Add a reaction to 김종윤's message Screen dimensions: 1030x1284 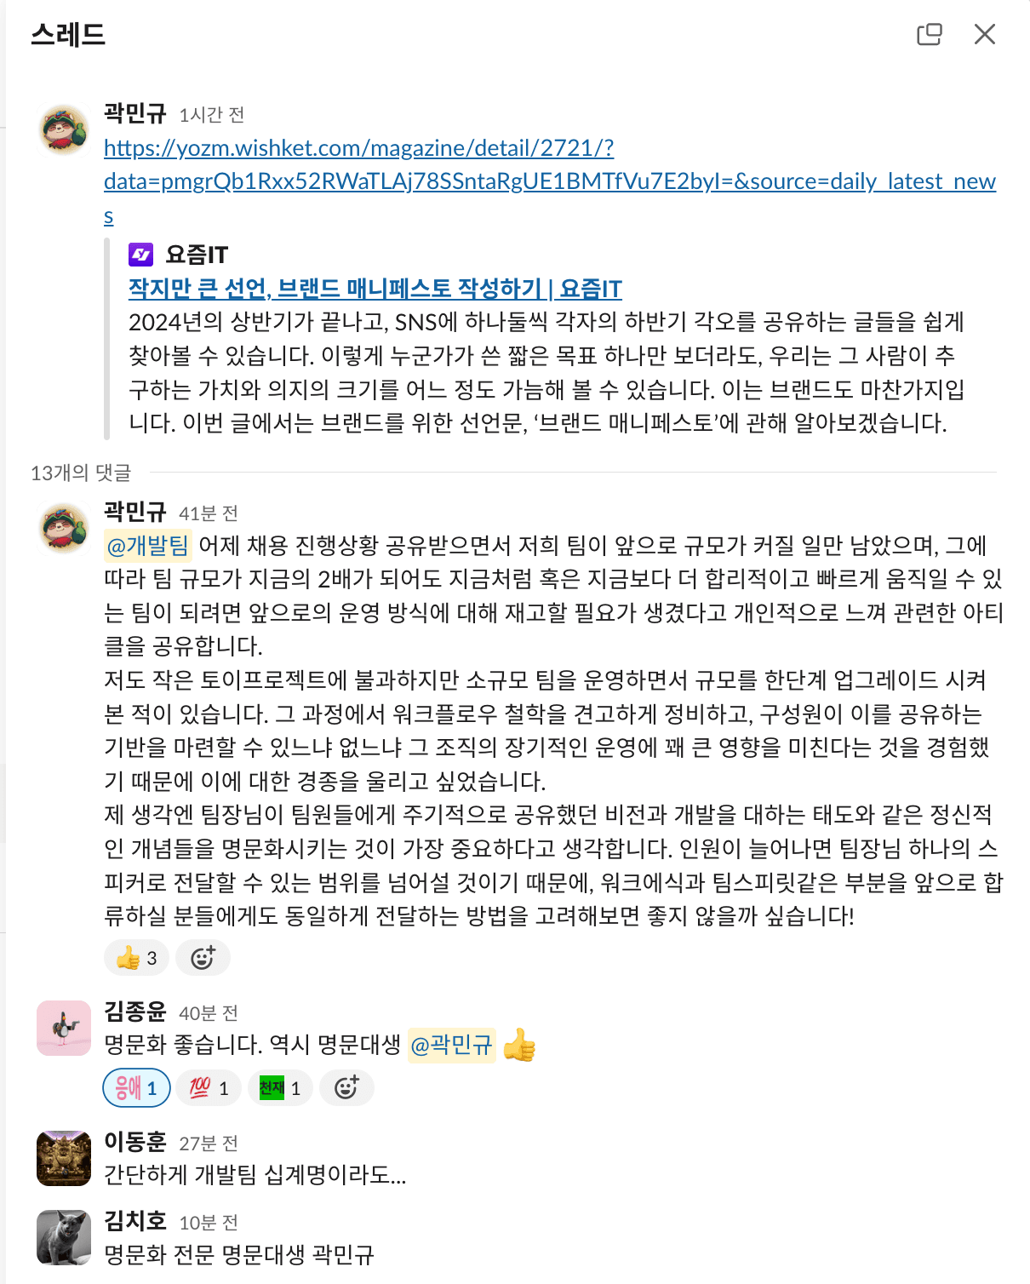click(346, 1088)
